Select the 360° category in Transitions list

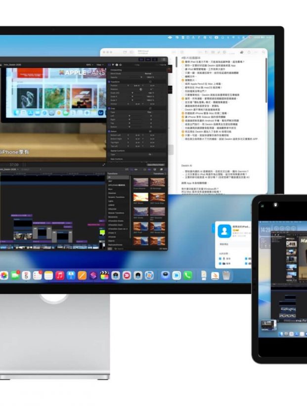pos(111,181)
